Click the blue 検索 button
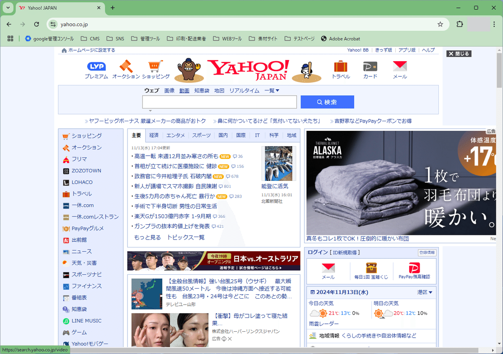This screenshot has height=354, width=503. (327, 102)
